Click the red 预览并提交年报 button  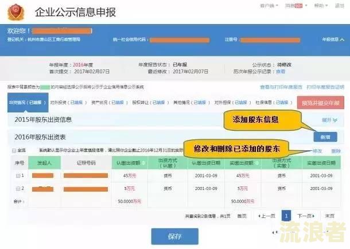pyautogui.click(x=321, y=103)
